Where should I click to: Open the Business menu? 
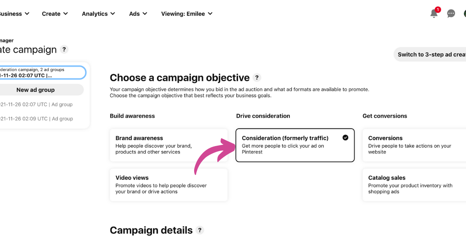[14, 14]
